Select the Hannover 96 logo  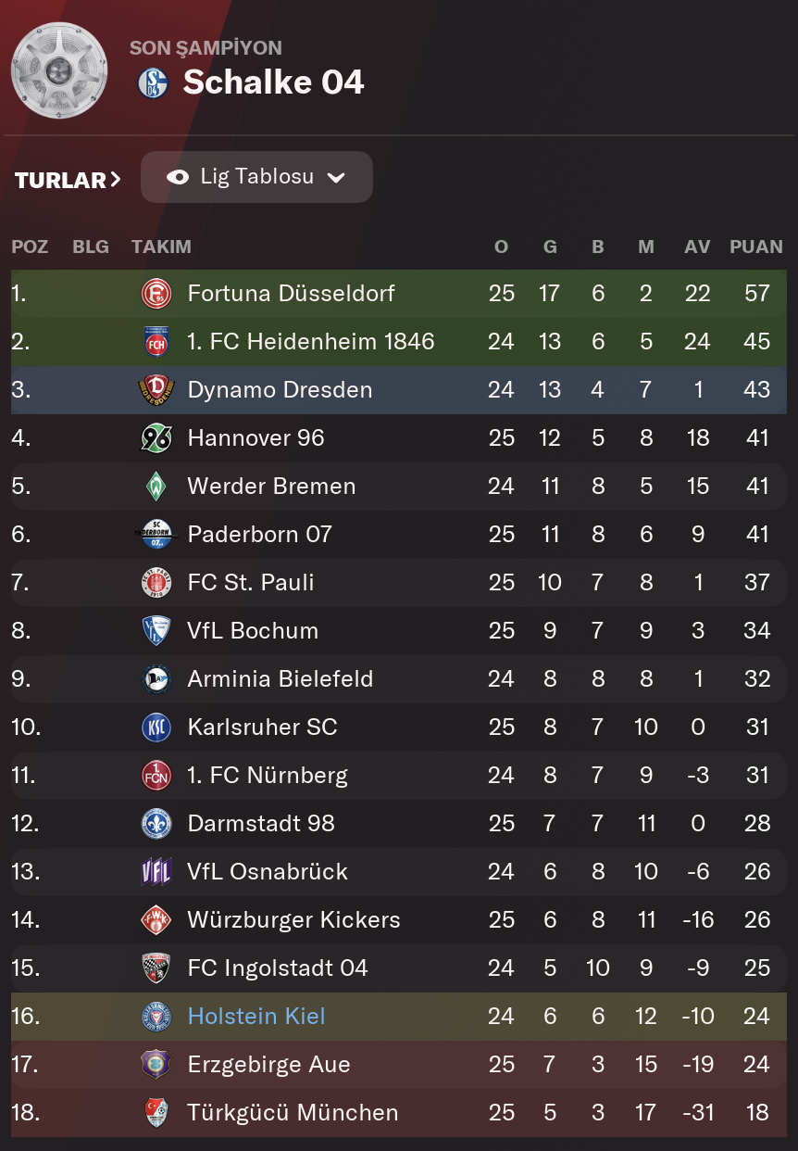click(x=156, y=438)
